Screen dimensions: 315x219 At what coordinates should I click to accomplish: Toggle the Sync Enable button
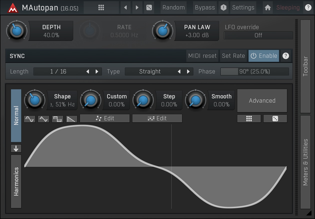click(264, 56)
